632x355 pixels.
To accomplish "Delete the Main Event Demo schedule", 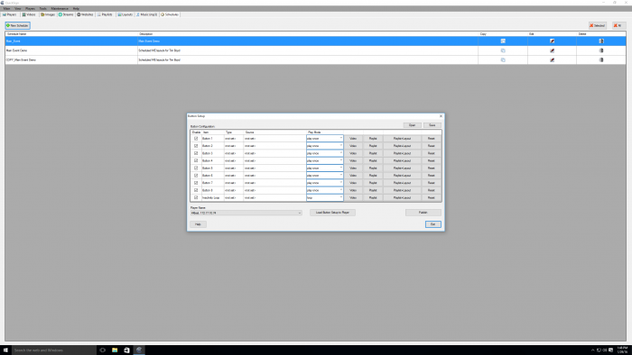I will tap(601, 50).
